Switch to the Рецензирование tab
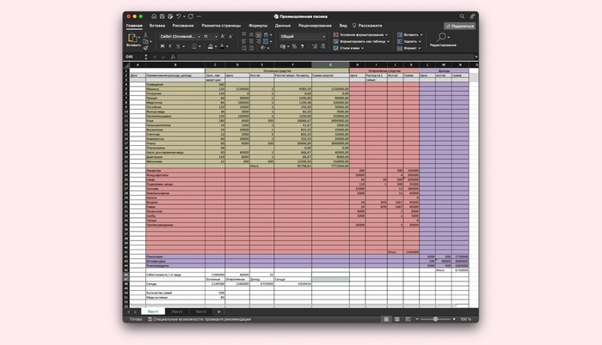 [x=315, y=26]
